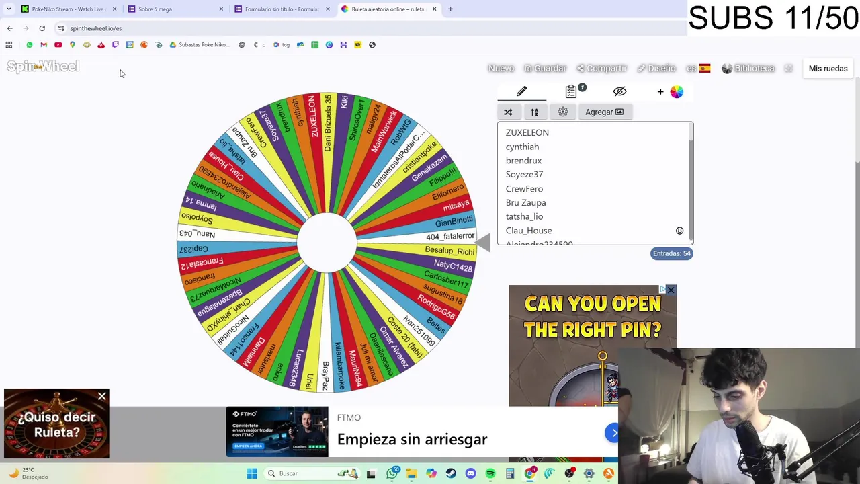Screen dimensions: 860x484
Task: Close the Ruleta aleatoria online tab
Action: (x=434, y=9)
